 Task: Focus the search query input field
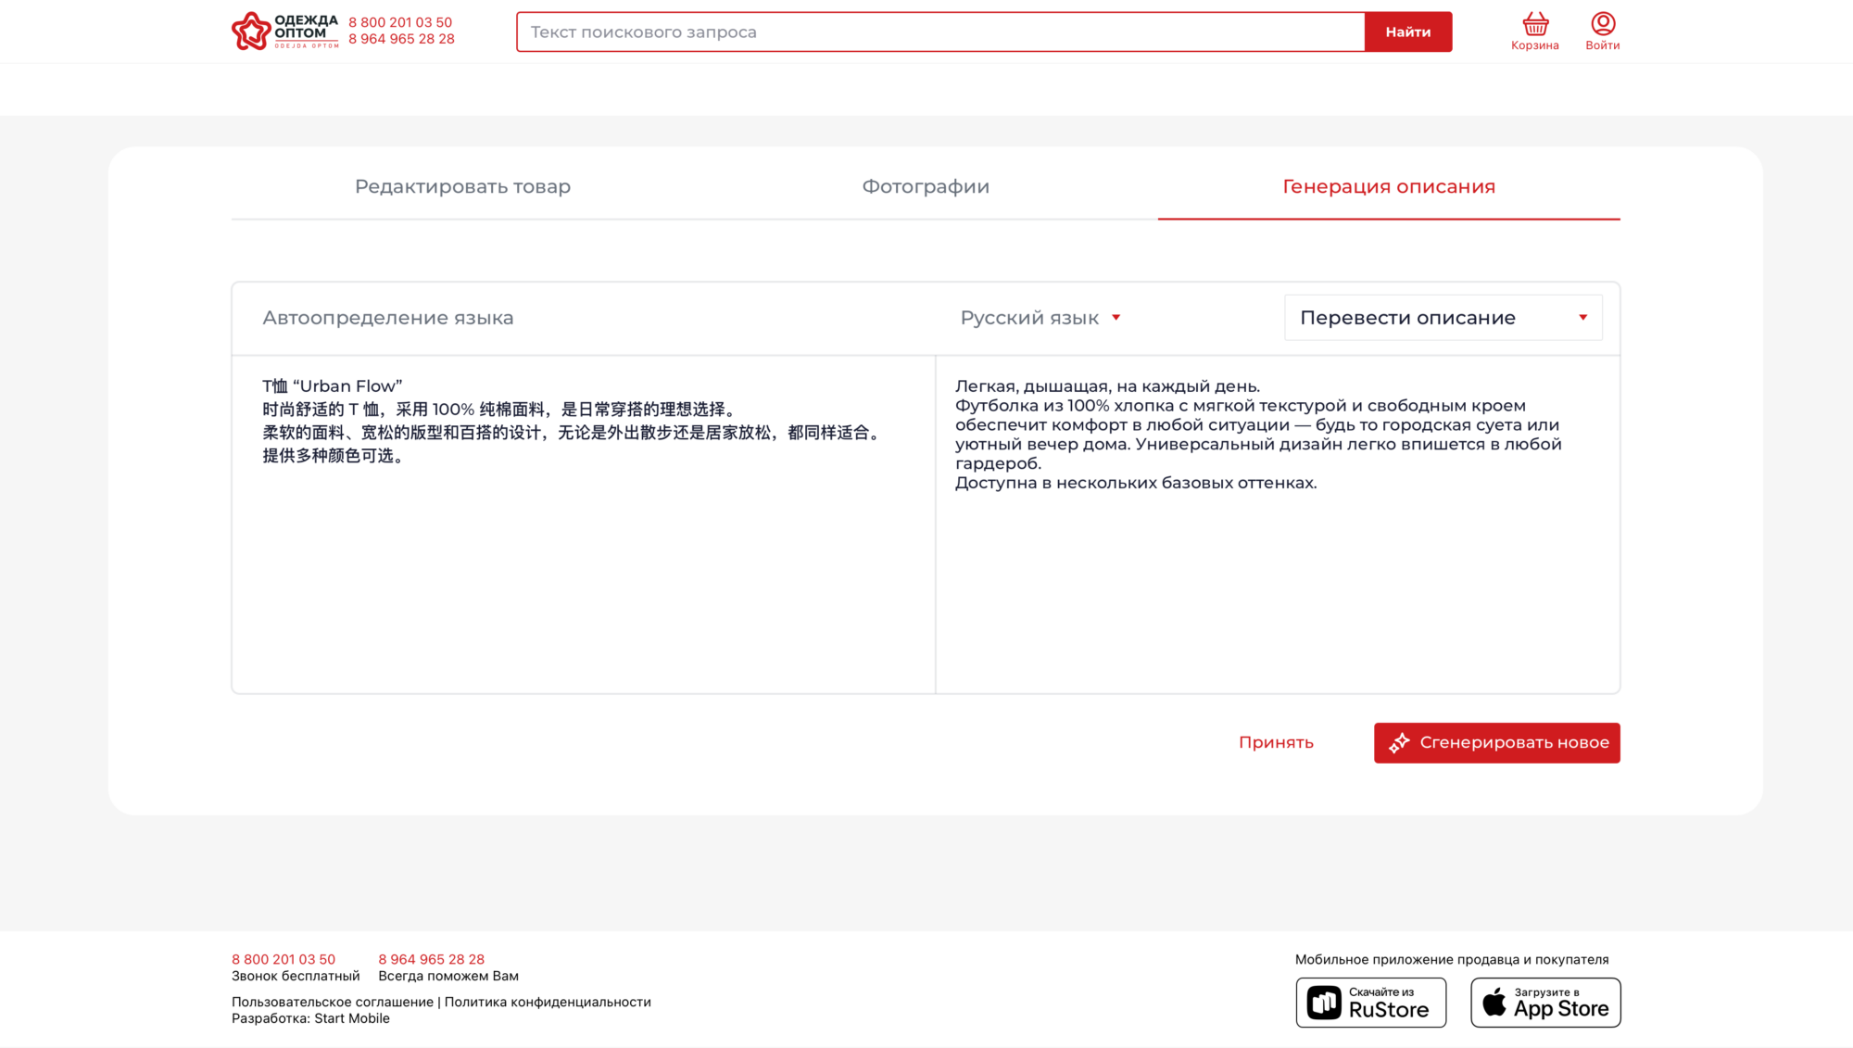(939, 32)
